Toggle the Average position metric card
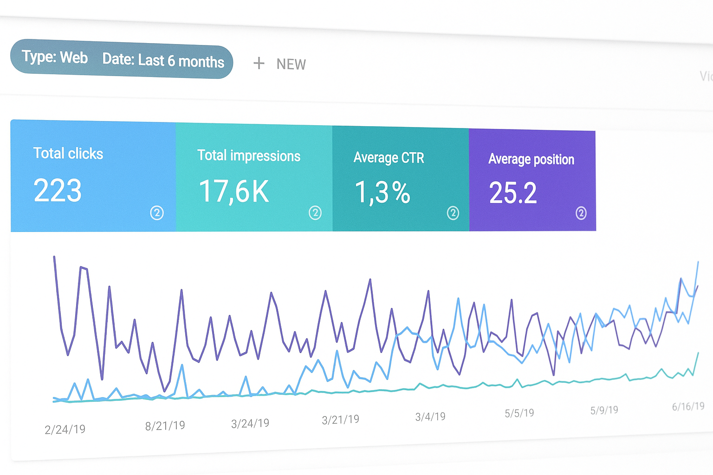Screen dimensions: 713x475 click(532, 180)
